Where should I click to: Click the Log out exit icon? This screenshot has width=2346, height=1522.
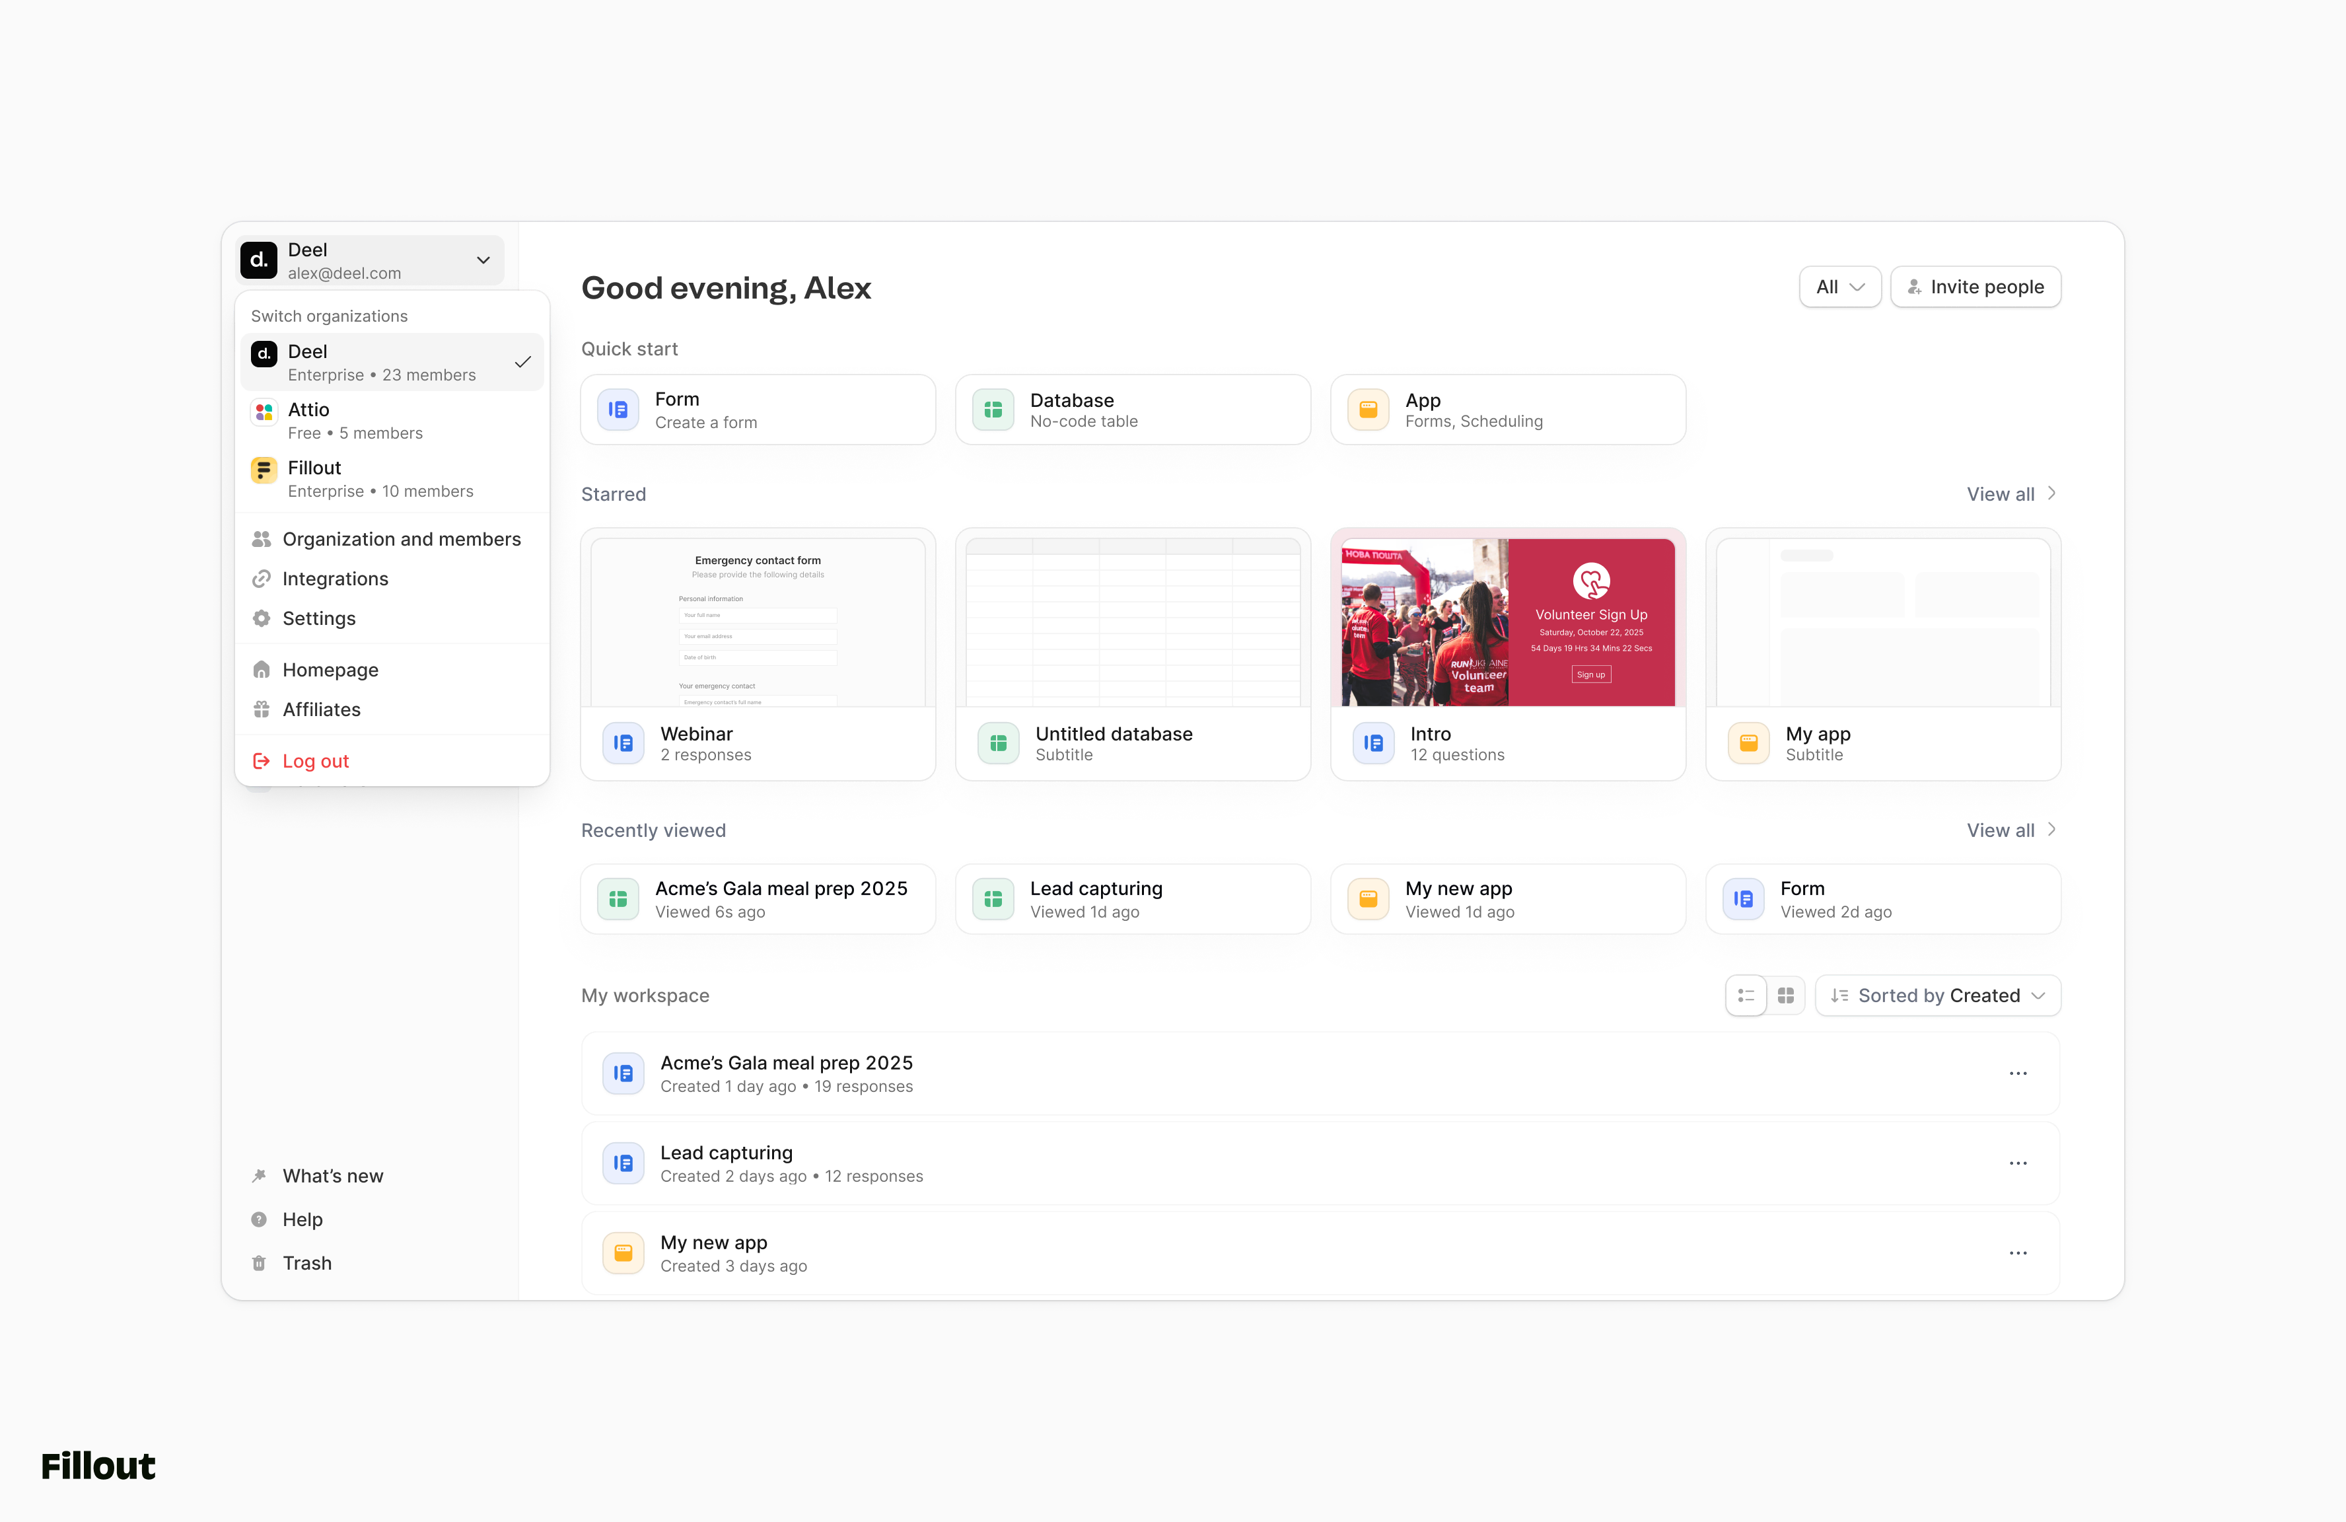click(261, 761)
